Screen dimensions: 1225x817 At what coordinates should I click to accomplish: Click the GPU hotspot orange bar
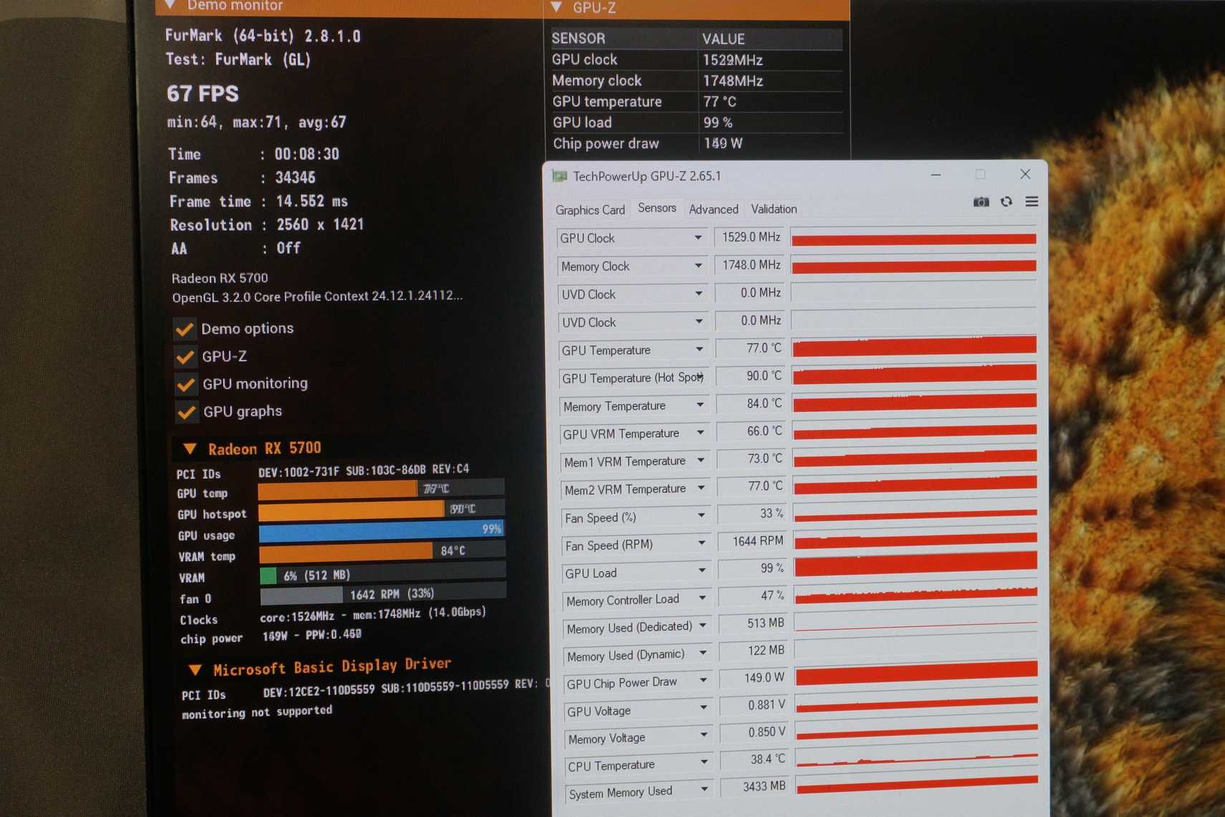click(381, 510)
